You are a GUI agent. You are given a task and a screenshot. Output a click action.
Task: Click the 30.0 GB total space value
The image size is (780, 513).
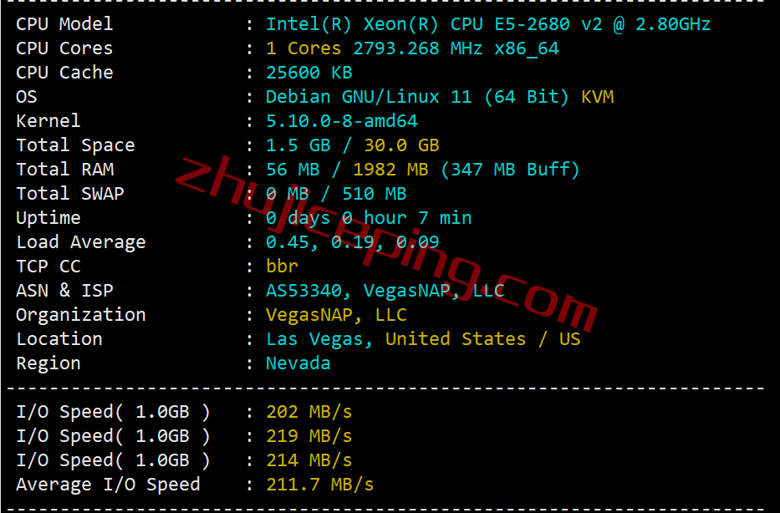coord(401,145)
